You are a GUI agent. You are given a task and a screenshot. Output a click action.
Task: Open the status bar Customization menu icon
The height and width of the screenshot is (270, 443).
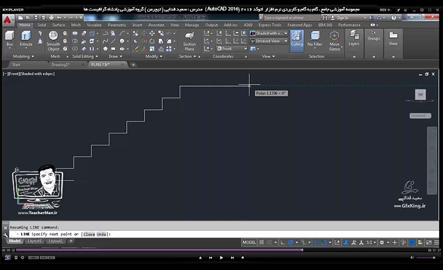point(436,242)
